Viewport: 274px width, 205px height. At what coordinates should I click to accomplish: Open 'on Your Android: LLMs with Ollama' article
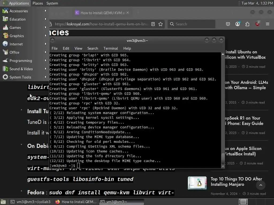(246, 85)
